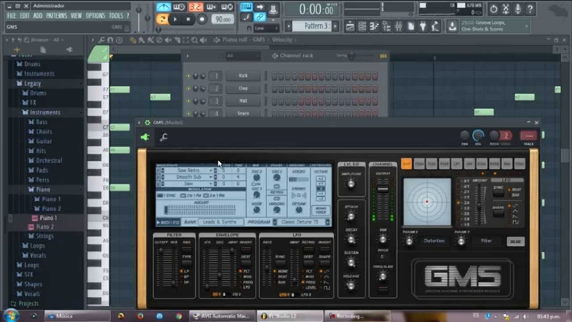Screen dimensions: 572x322
Task: Click the Hat channel button
Action: 243,101
